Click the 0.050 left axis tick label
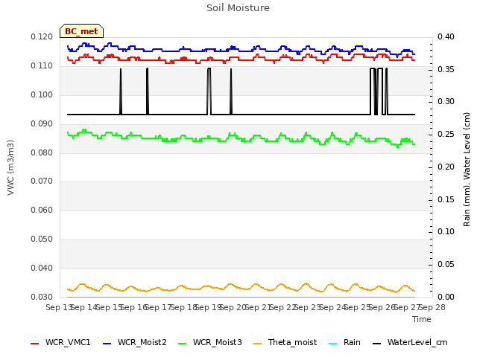The height and width of the screenshot is (357, 477). pyautogui.click(x=42, y=239)
